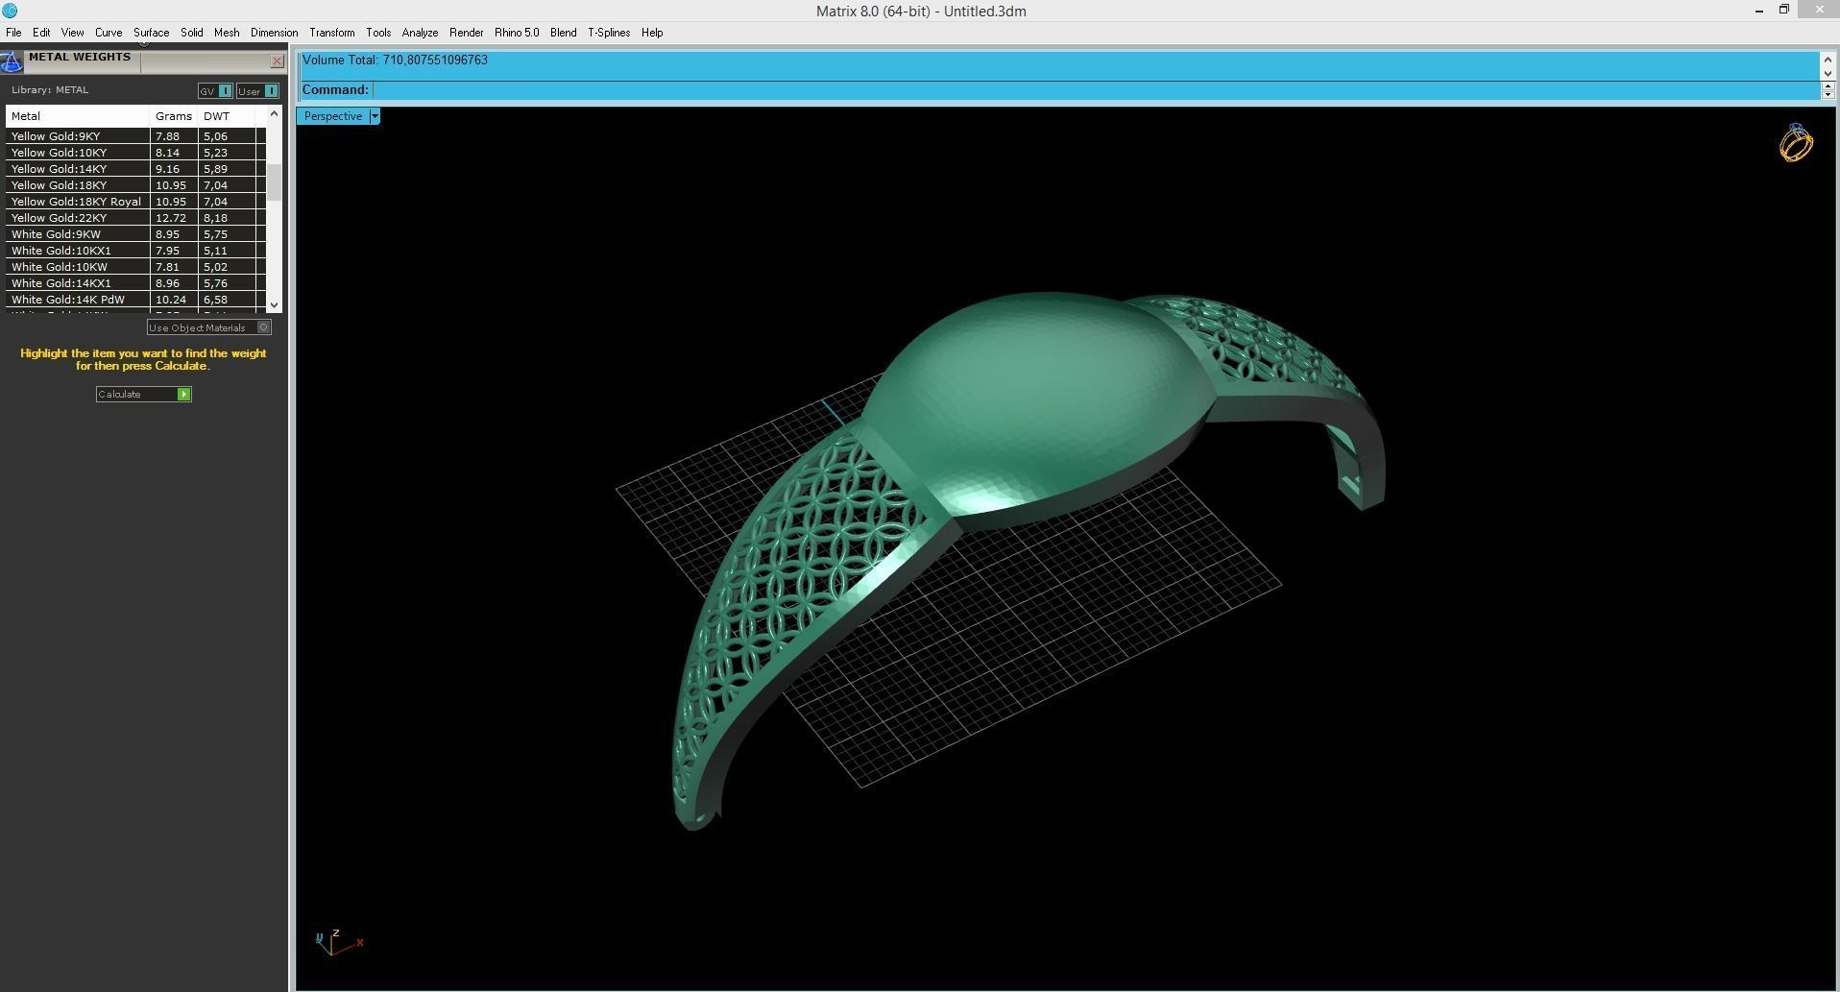Select the Yellow Gold:22KY metal name
Viewport: 1840px width, 992px height.
(59, 218)
